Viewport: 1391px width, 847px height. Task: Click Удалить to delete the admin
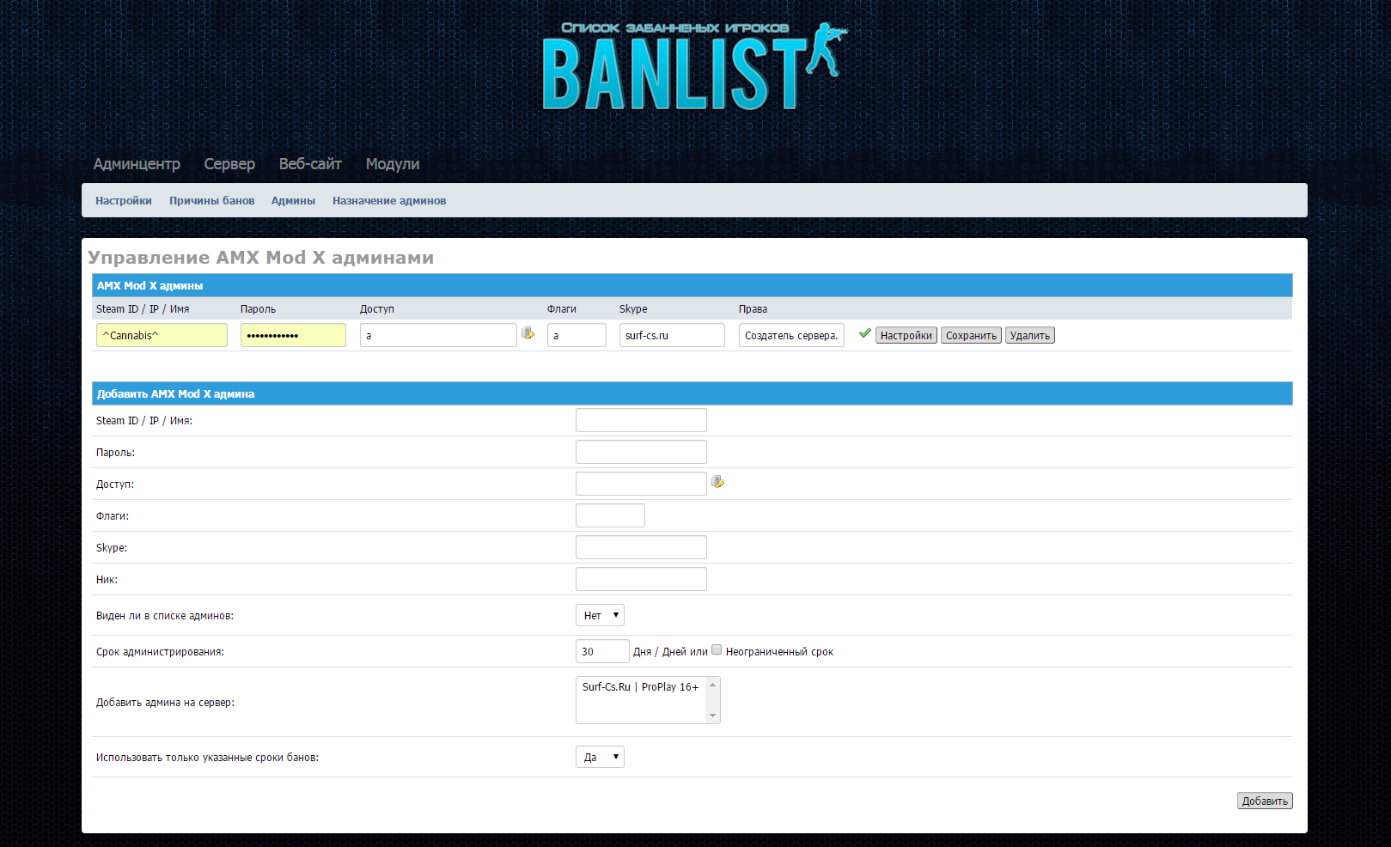pyautogui.click(x=1030, y=336)
